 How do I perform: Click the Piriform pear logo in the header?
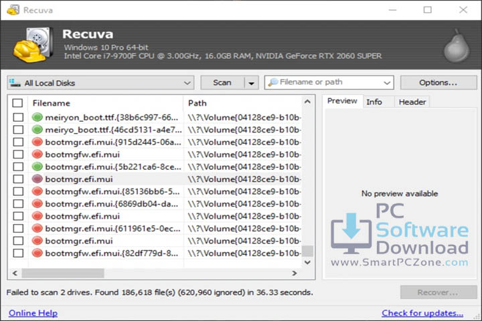pos(457,45)
